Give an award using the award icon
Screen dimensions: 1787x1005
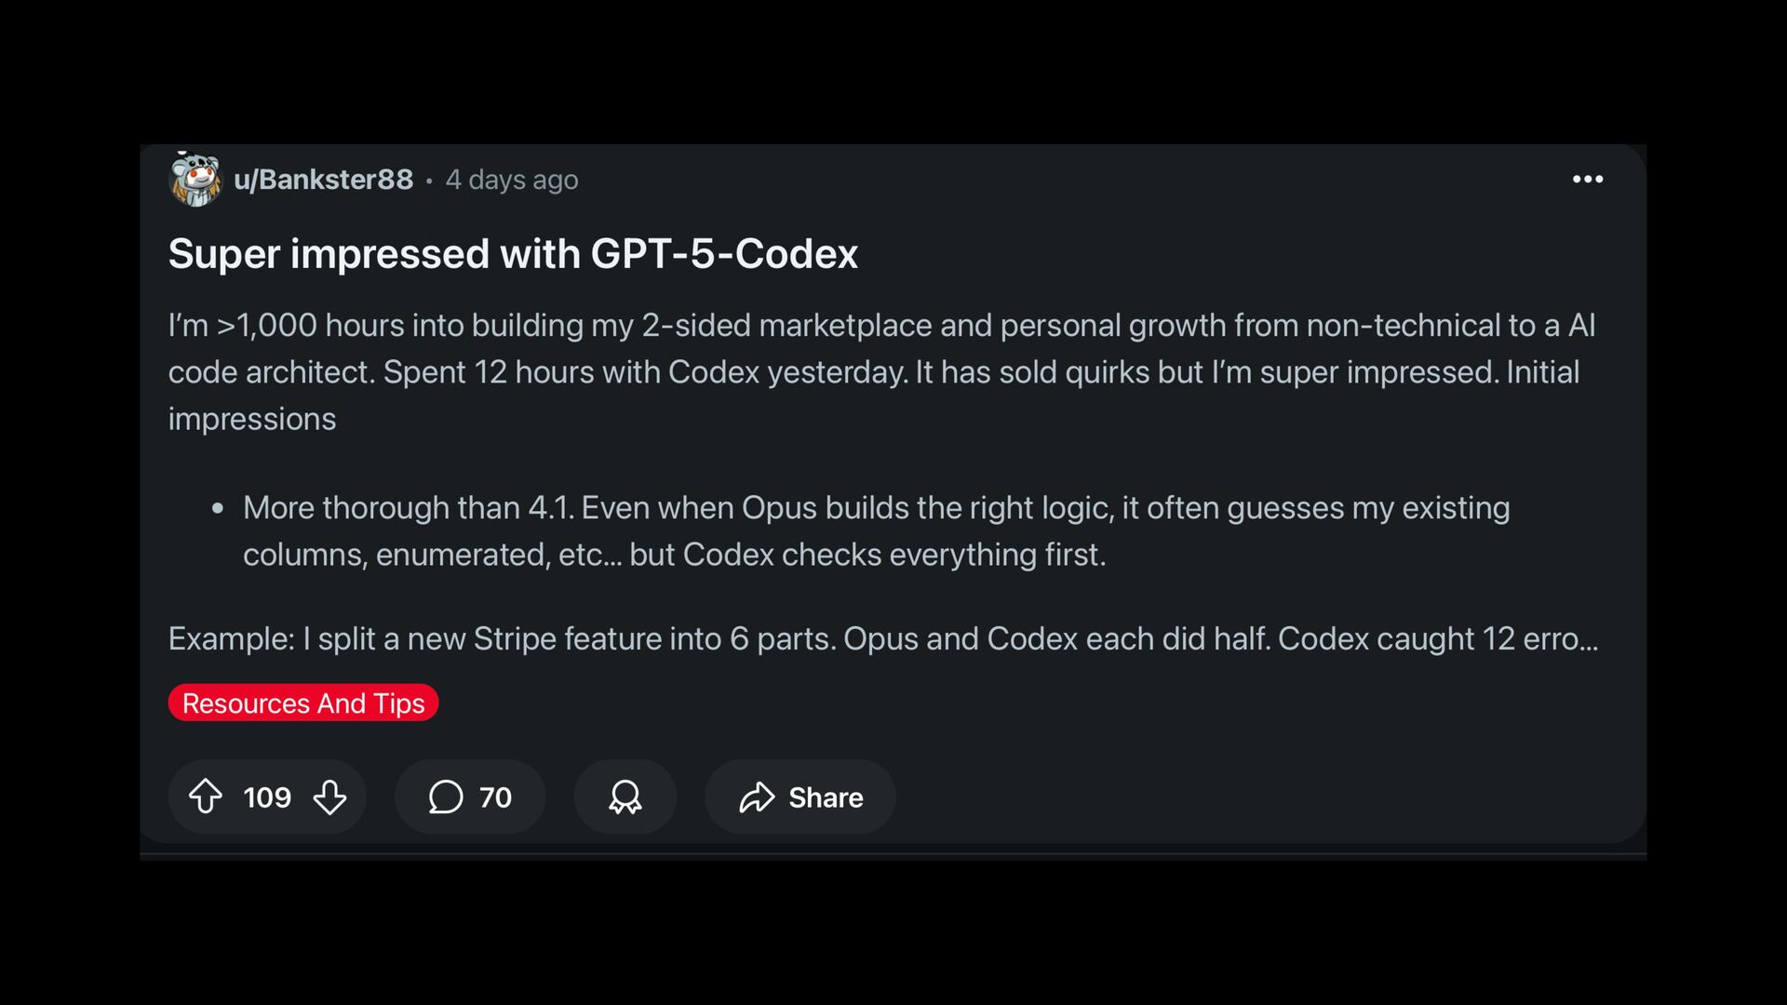pos(625,797)
